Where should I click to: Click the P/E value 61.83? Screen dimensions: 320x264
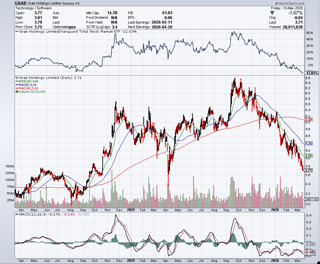[167, 13]
